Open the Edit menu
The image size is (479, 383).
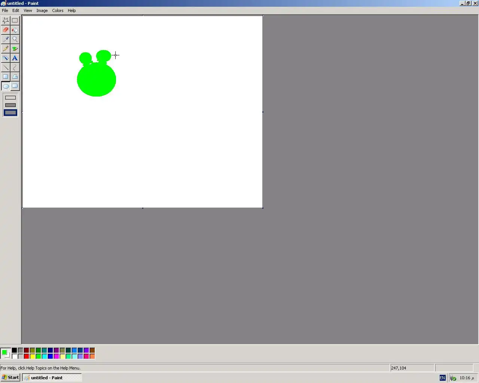(16, 10)
